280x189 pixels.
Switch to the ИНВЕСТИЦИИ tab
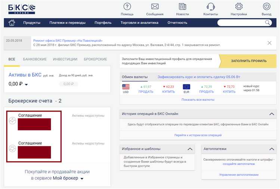(65, 59)
